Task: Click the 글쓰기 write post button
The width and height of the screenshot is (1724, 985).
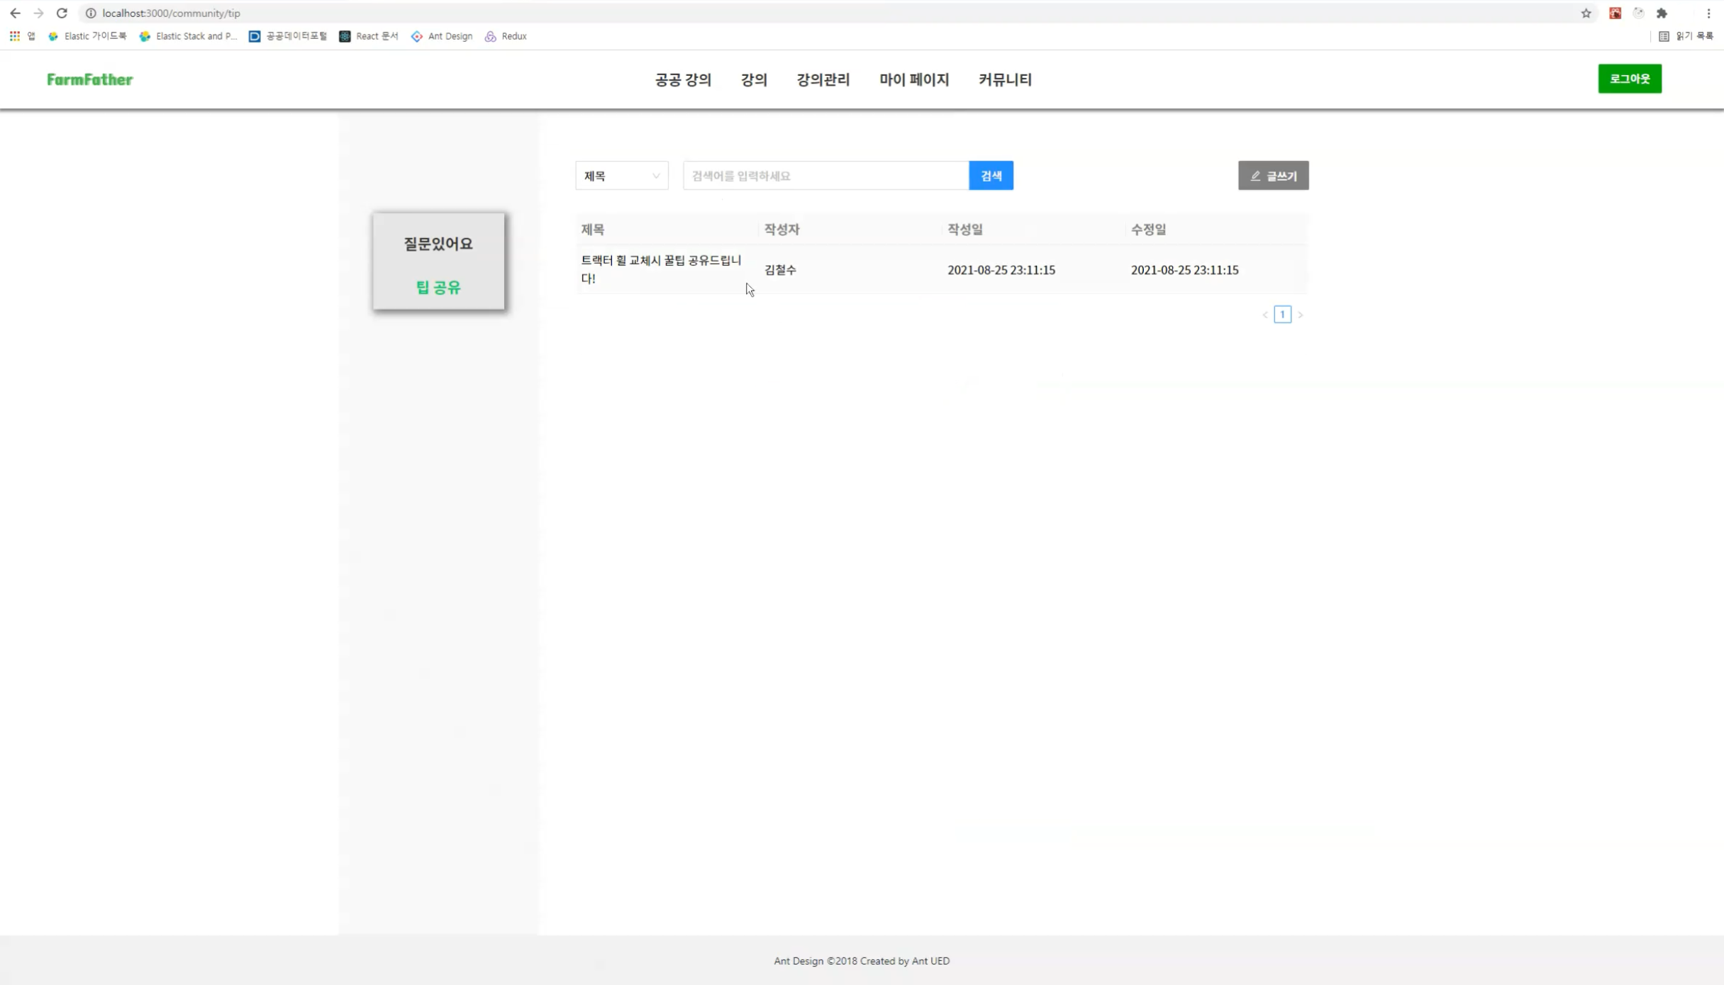Action: tap(1273, 176)
